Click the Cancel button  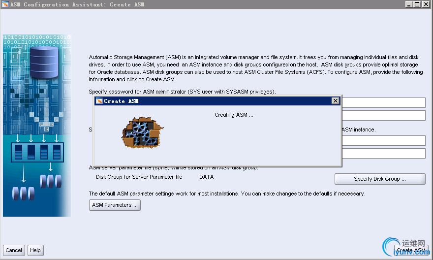pyautogui.click(x=14, y=250)
